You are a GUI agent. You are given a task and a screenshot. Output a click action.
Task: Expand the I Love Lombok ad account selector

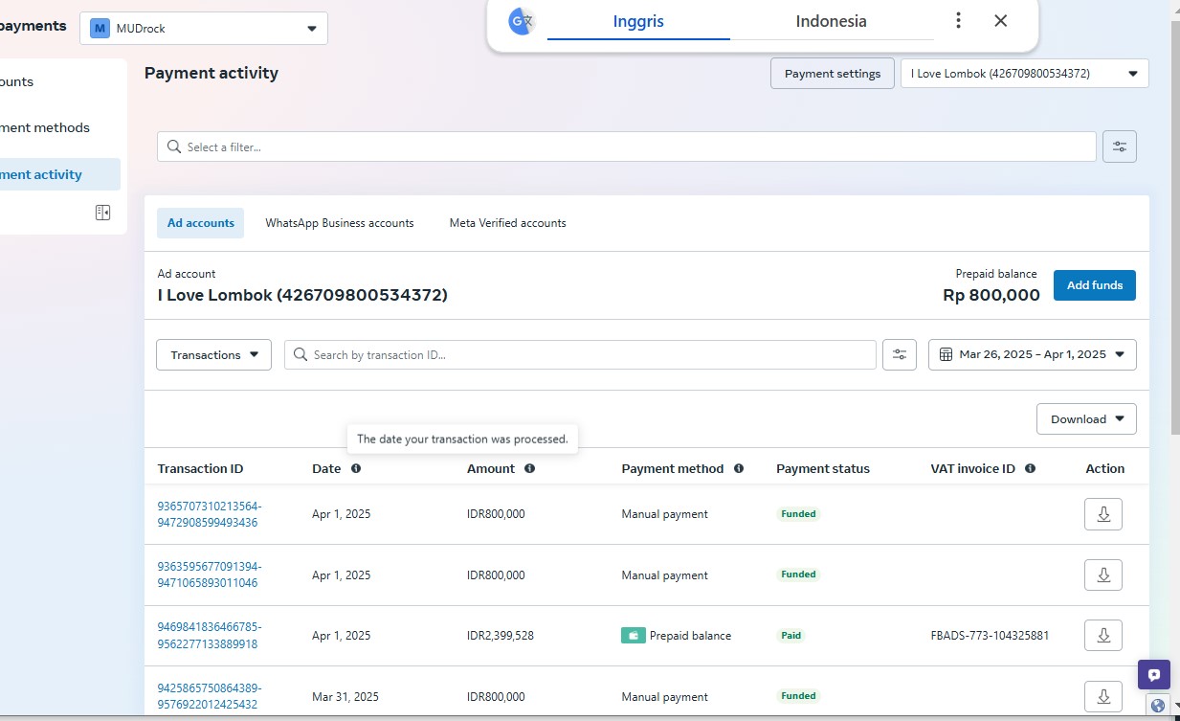coord(1024,74)
